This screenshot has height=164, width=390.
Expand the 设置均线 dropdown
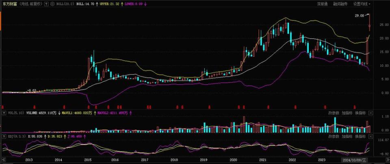[362, 4]
